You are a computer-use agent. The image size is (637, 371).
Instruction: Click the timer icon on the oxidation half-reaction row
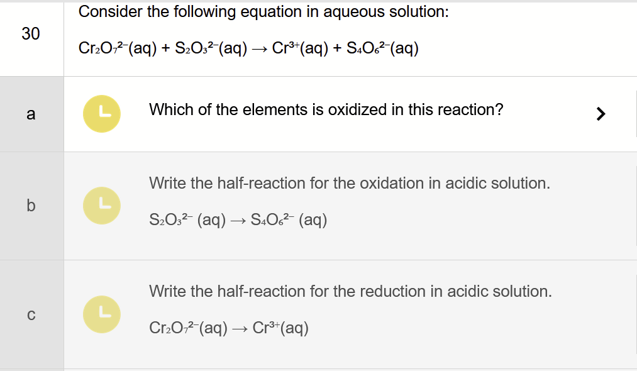(101, 205)
